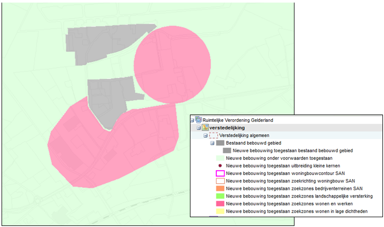The image size is (384, 227).
Task: Collapse the verstedelijking layer group
Action: 199,128
